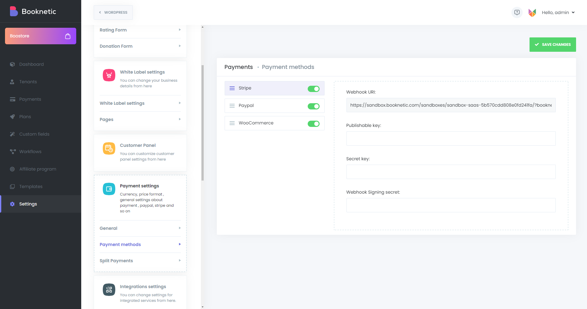
Task: Expand the Pages arrow
Action: tap(180, 119)
